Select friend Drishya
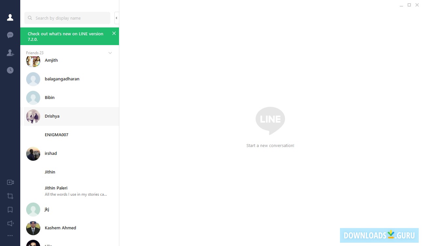422x246 pixels. coord(70,116)
